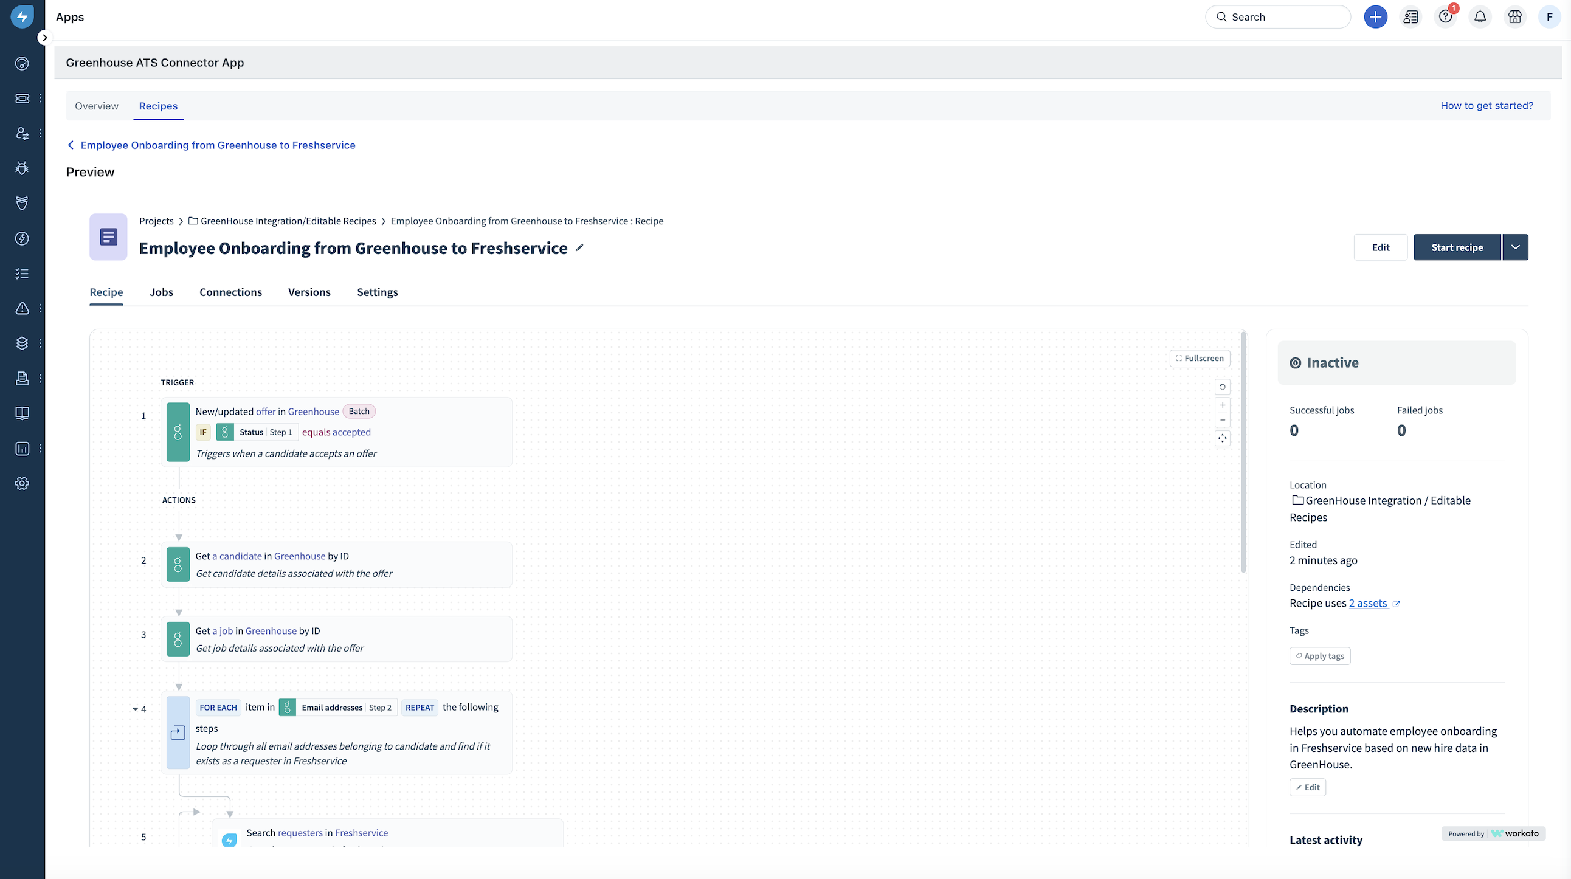Open the Connections tab
Screen dimensions: 1571x879
tap(230, 292)
